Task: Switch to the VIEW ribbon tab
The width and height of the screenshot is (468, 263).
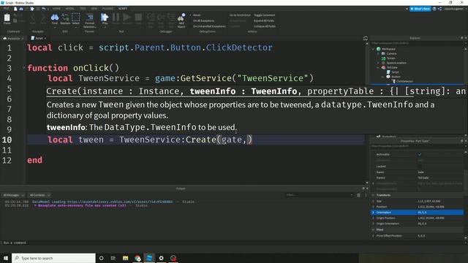Action: (94, 9)
